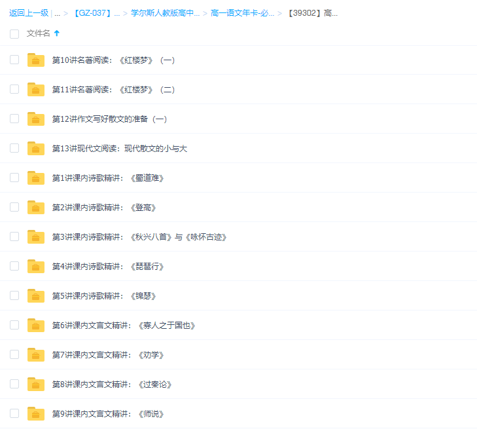
Task: Click the 文件名 column header
Action: click(x=38, y=33)
